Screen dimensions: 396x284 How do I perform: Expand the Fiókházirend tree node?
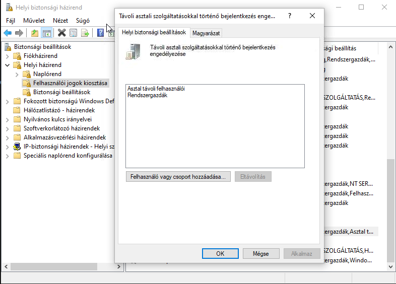click(8, 56)
